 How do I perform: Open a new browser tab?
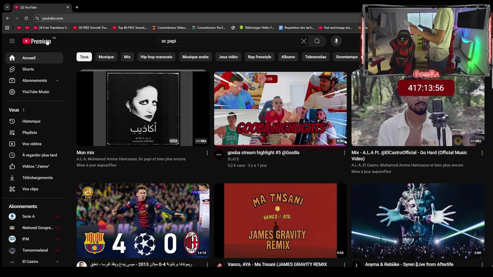(x=77, y=7)
